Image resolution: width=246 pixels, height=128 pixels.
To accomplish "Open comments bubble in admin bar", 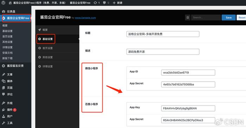I will pyautogui.click(x=104, y=3).
